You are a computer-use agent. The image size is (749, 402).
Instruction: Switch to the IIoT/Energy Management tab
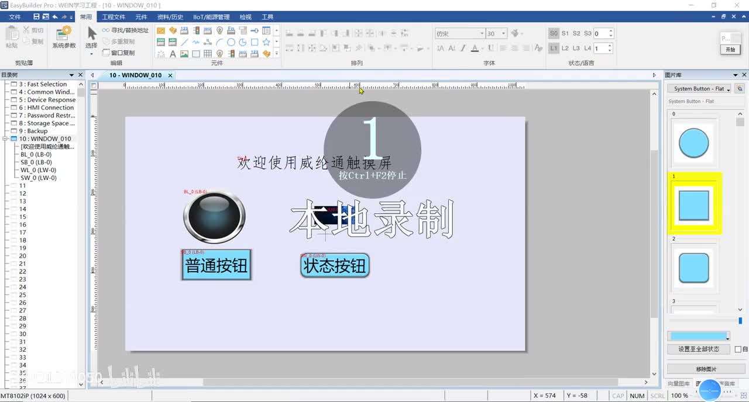211,17
